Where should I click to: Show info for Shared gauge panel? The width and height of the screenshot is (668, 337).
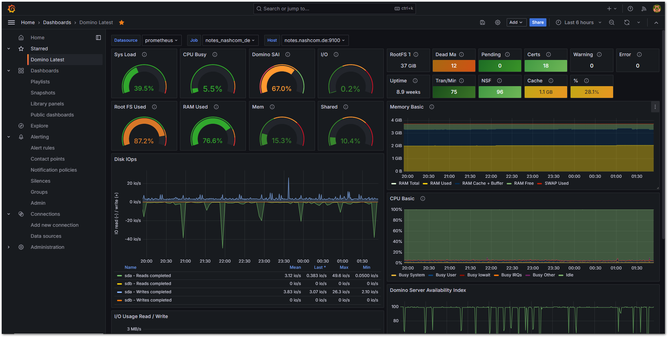tap(346, 107)
